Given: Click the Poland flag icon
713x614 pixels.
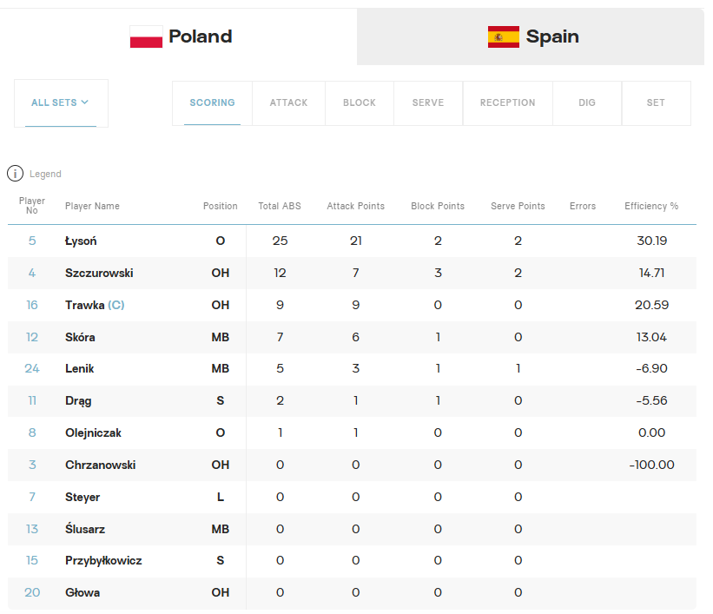Looking at the screenshot, I should point(146,36).
